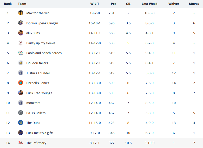Click BaTi's Ballers jersey icon
This screenshot has width=203, height=148.
pos(21,113)
